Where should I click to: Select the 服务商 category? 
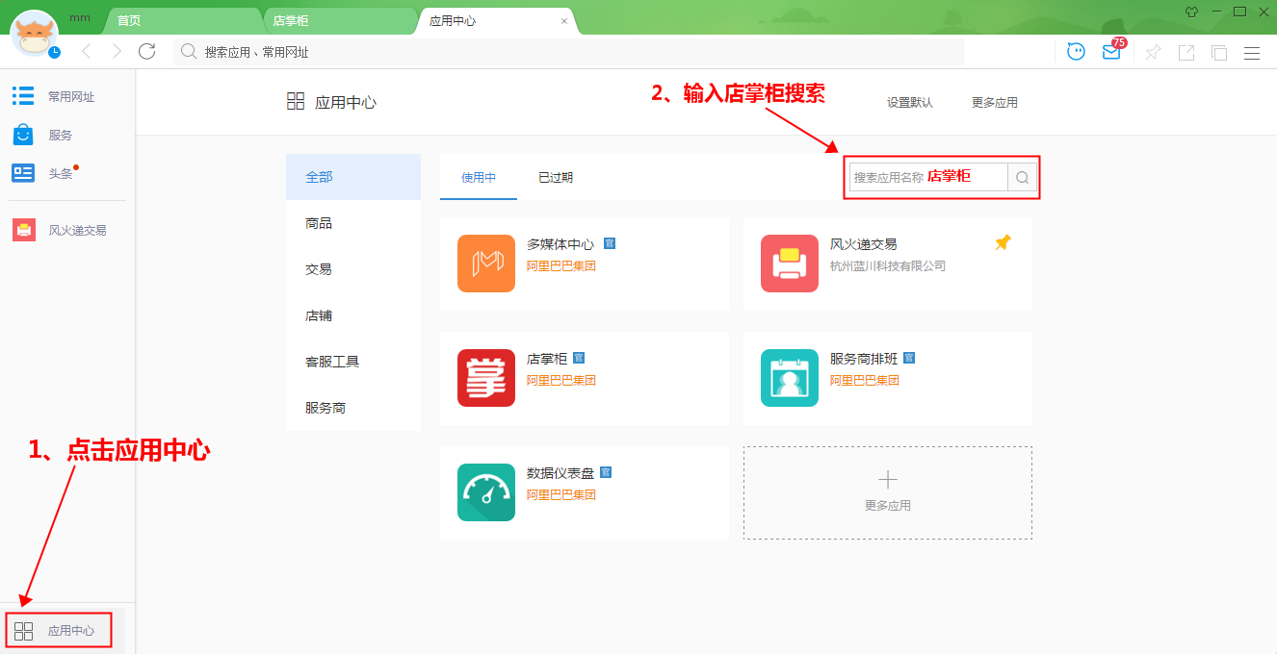tap(353, 408)
